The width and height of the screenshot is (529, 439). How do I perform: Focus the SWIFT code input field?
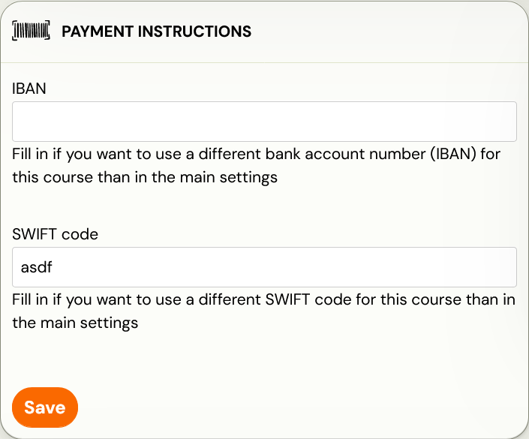click(x=264, y=267)
